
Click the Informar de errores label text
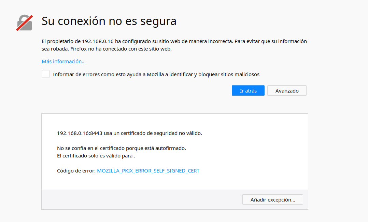pos(156,74)
